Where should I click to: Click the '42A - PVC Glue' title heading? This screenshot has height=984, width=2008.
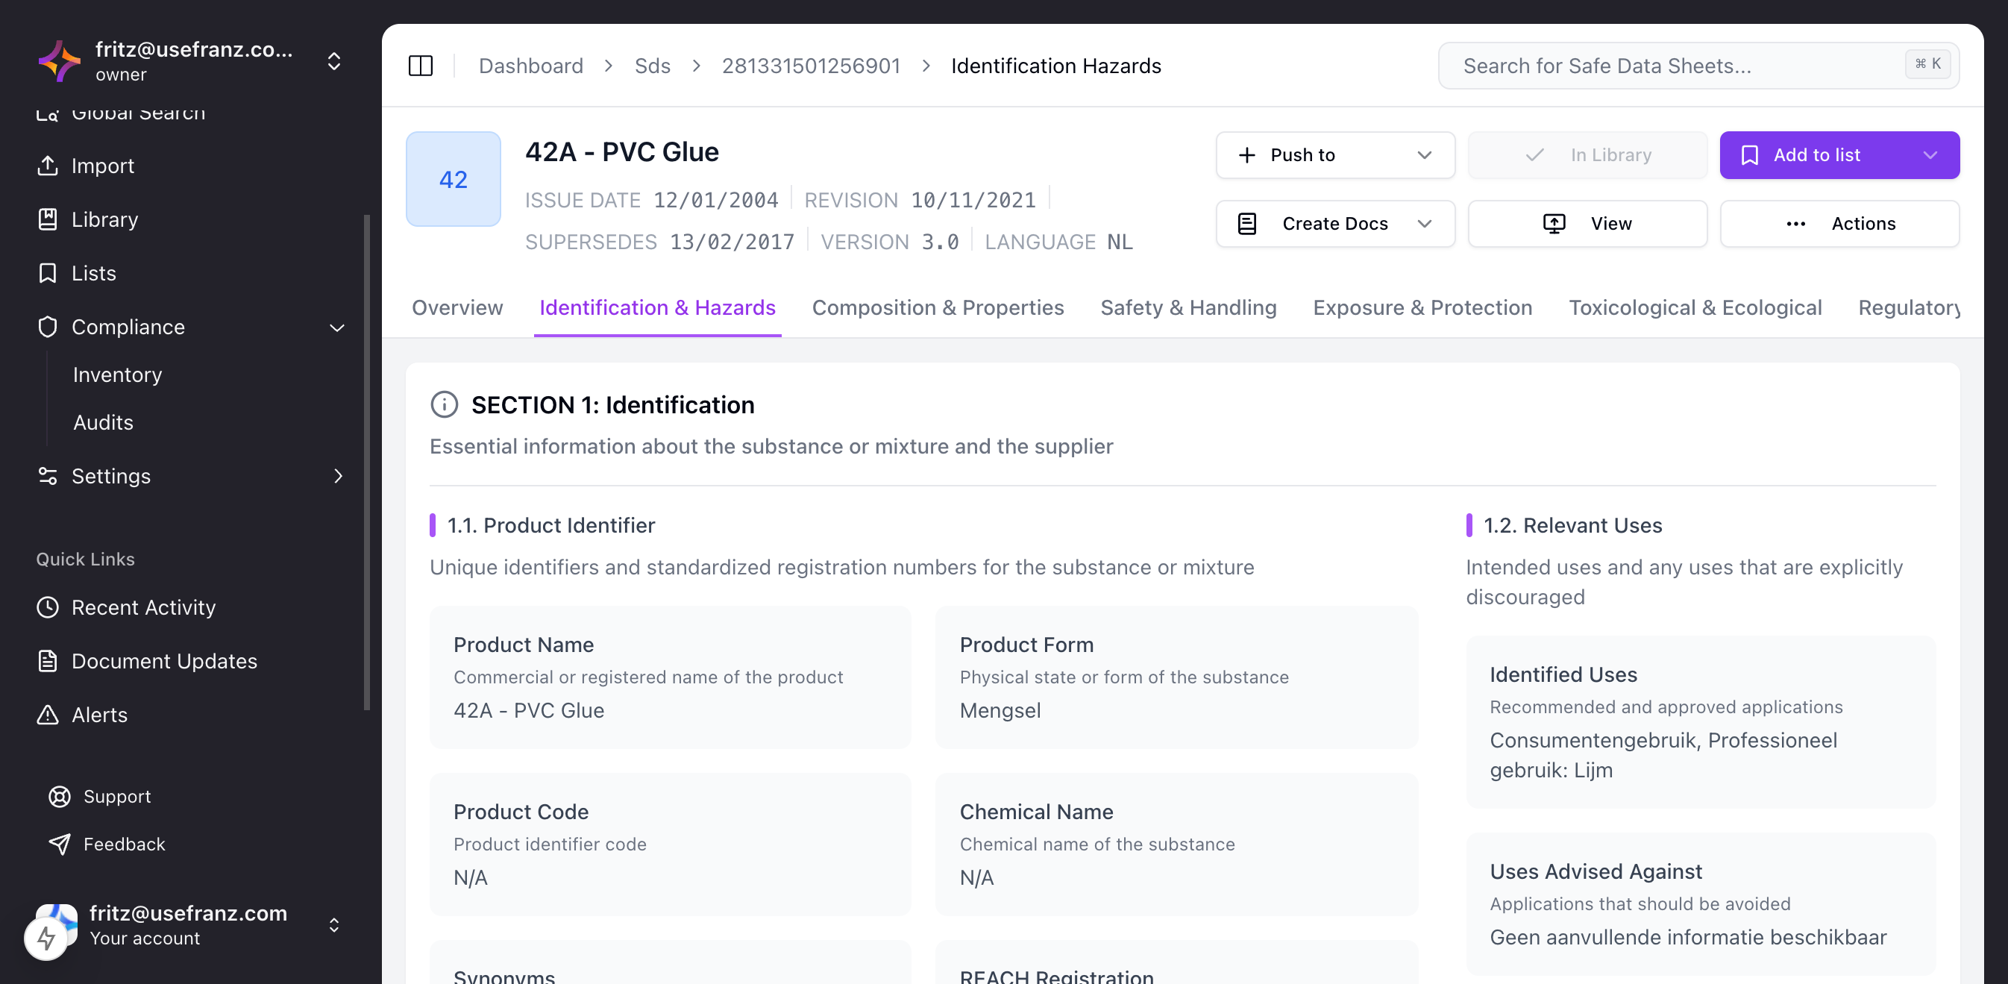pyautogui.click(x=621, y=151)
